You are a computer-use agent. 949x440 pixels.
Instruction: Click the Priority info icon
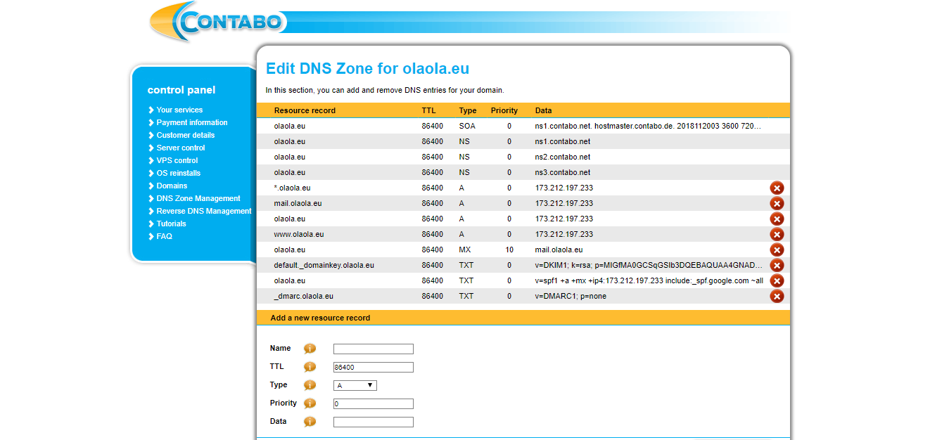pos(309,403)
